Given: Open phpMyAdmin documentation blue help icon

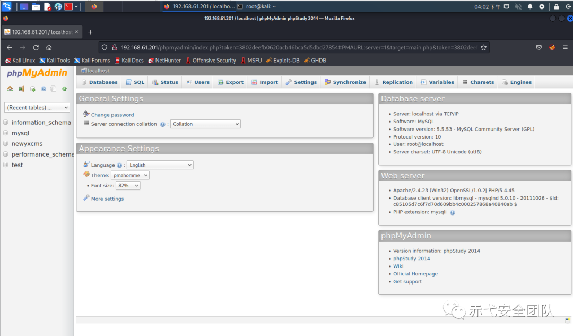Looking at the screenshot, I should coord(44,89).
